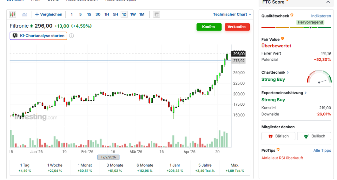The height and width of the screenshot is (180, 337).
Task: Select the 15 minute chart interval
Action: (x=89, y=14)
